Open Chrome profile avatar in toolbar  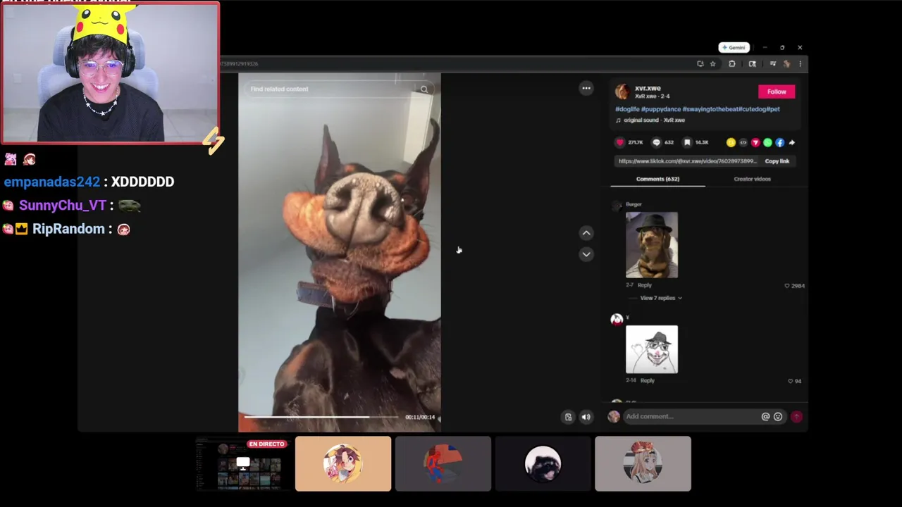coord(786,64)
